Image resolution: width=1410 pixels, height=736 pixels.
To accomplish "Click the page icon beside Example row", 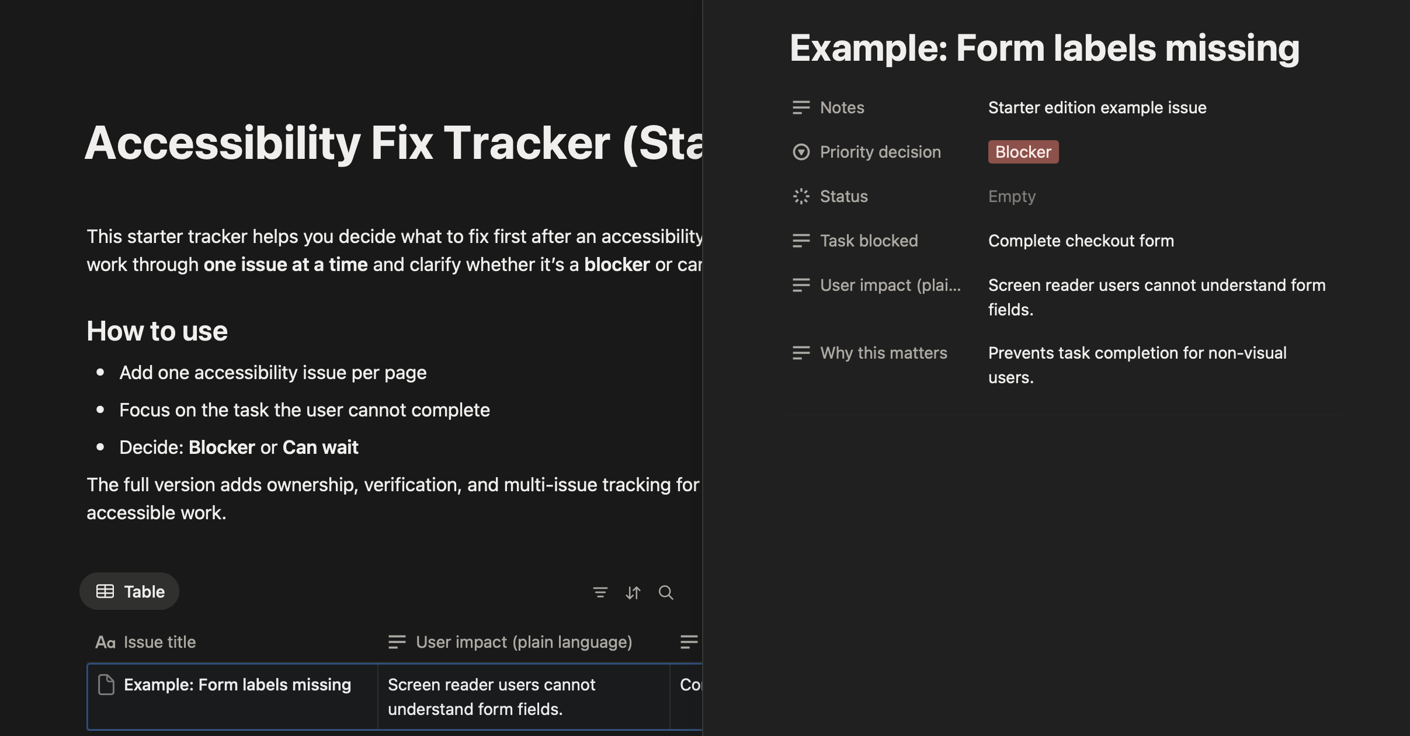I will [x=106, y=685].
